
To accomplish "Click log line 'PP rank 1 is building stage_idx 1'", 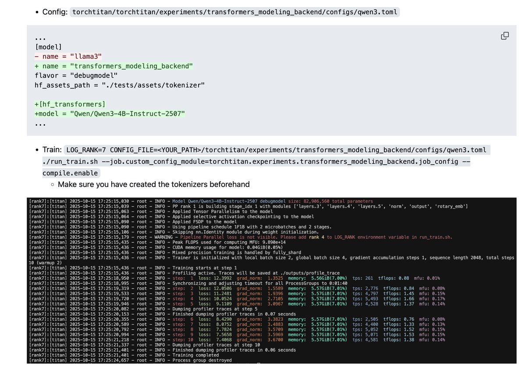I will click(248, 206).
